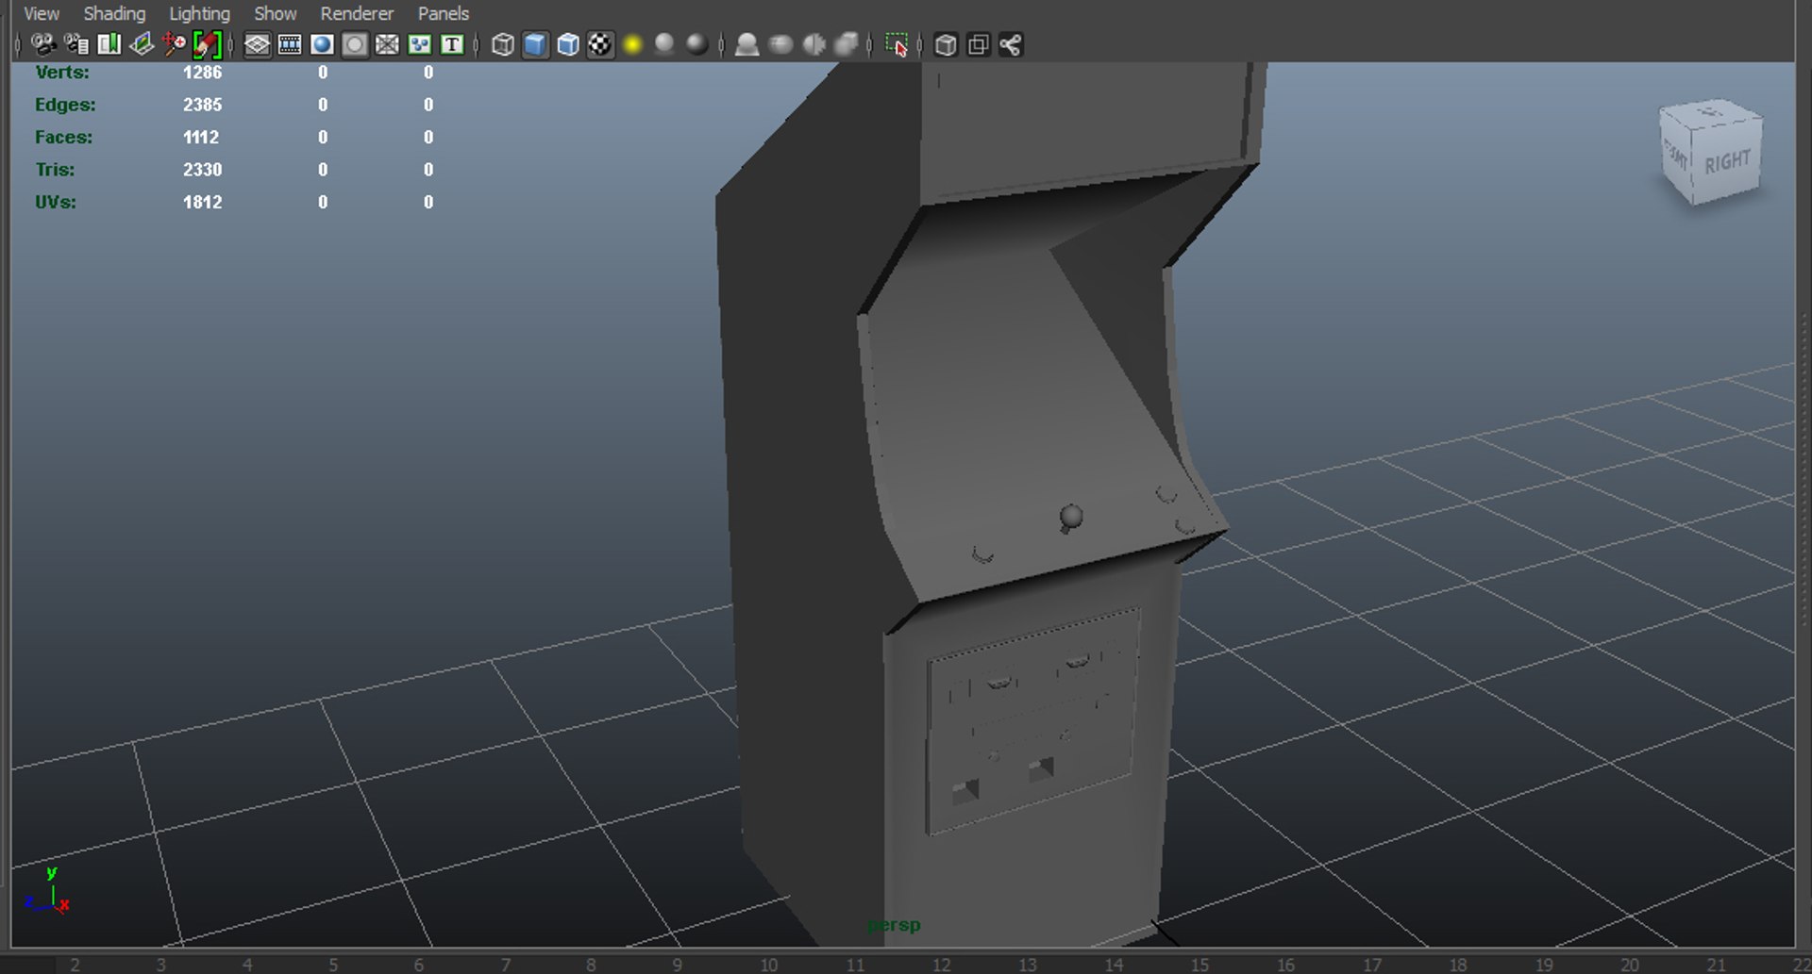Click the Multisample Anti-aliasing icon
The width and height of the screenshot is (1812, 974).
tap(814, 44)
